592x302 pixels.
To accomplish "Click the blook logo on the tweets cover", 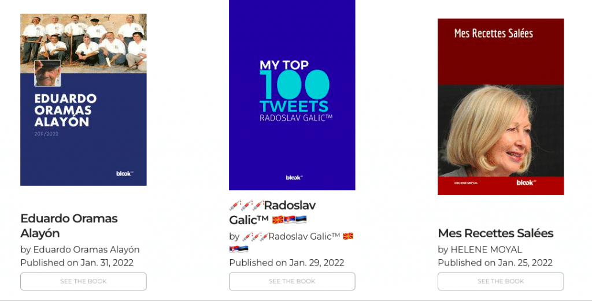I will coord(294,177).
